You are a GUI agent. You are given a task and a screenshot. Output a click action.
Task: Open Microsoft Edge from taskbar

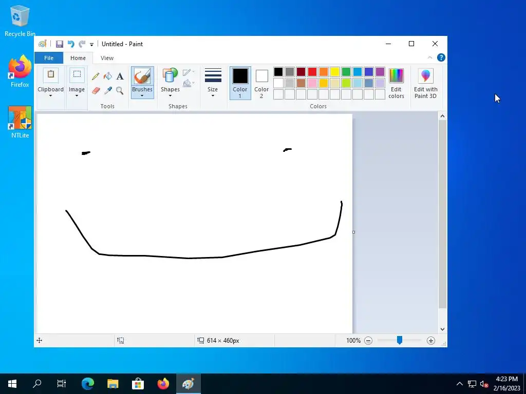(x=88, y=384)
